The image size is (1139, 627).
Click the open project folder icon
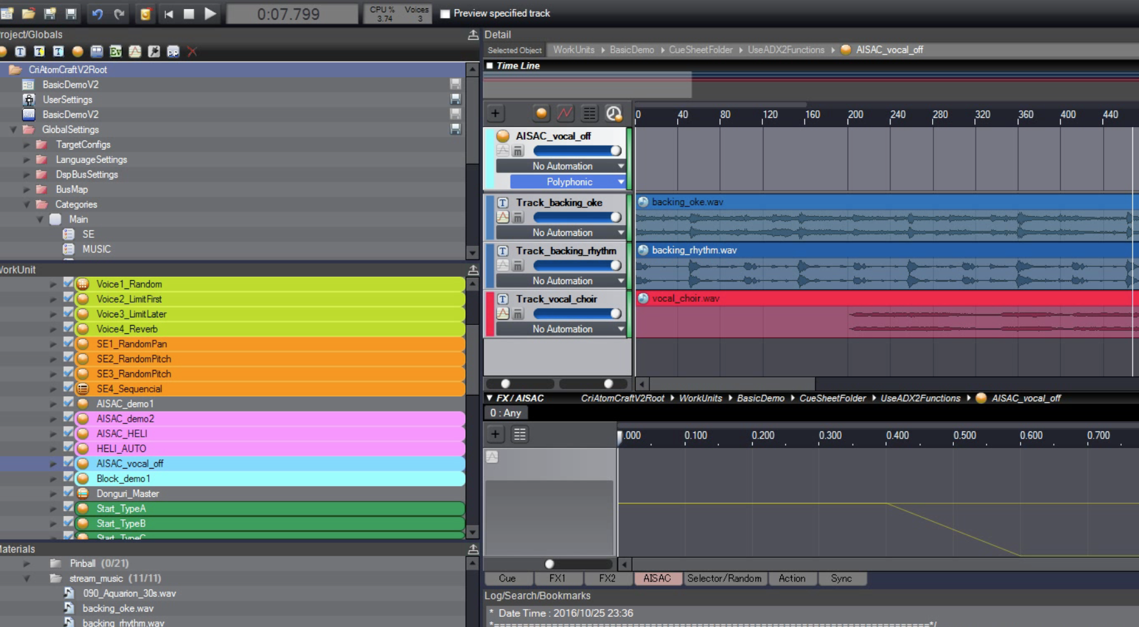[29, 13]
